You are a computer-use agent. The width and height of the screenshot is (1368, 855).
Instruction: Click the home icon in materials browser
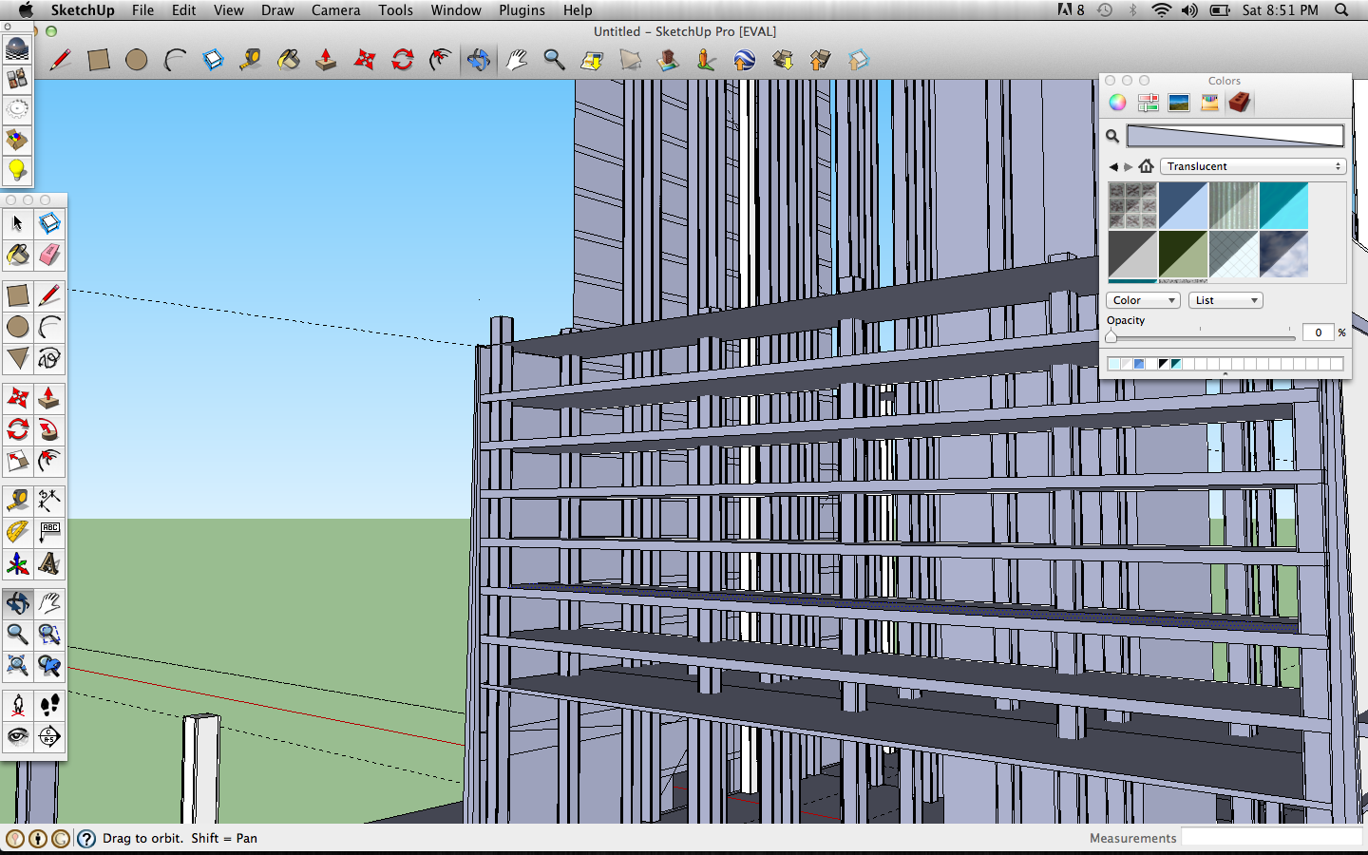1147,165
